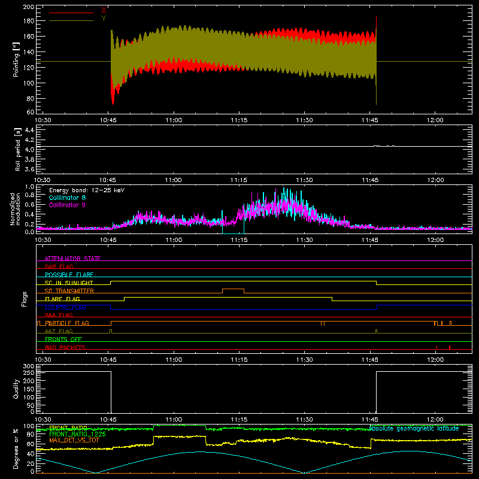Click the 4.4 tick on Roll period axis
The image size is (479, 479).
pos(29,130)
